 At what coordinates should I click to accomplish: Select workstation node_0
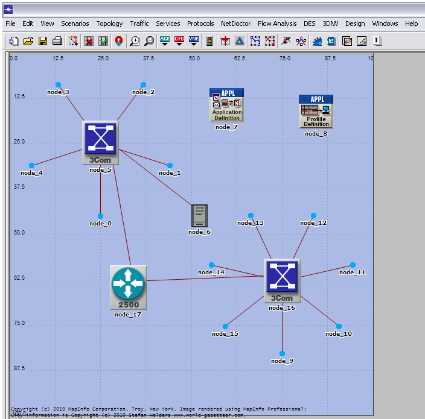101,216
